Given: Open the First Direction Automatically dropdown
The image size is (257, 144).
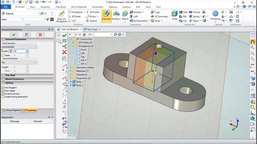Looking at the screenshot, I should (x=19, y=47).
